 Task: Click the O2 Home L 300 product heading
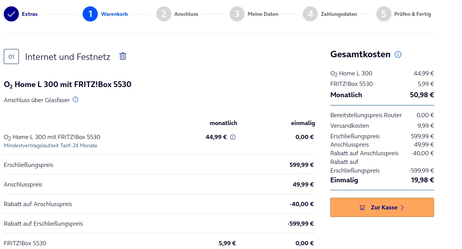(68, 84)
